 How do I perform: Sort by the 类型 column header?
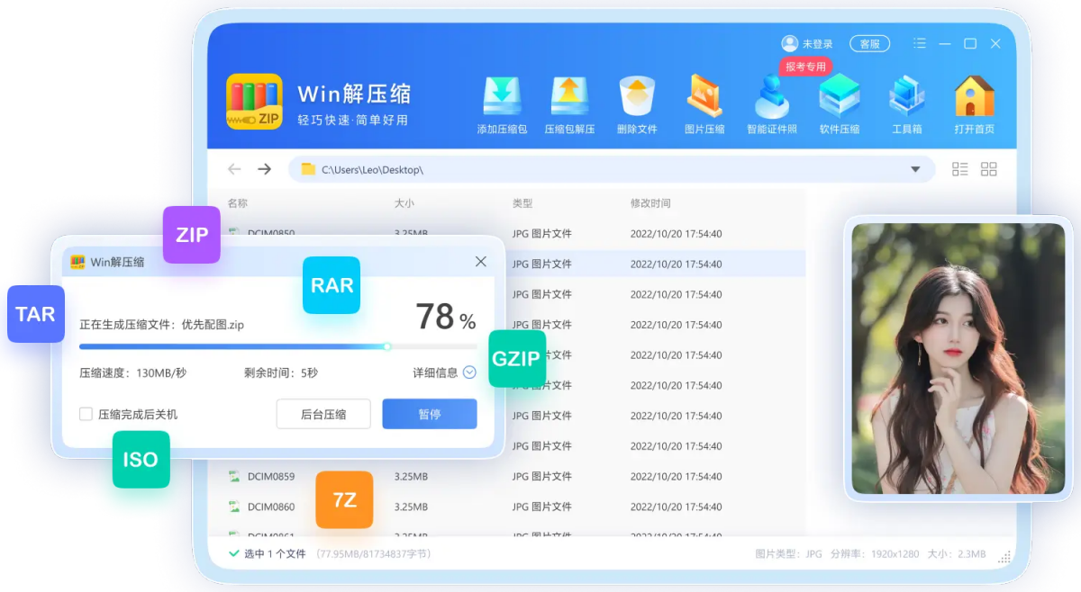pos(522,203)
